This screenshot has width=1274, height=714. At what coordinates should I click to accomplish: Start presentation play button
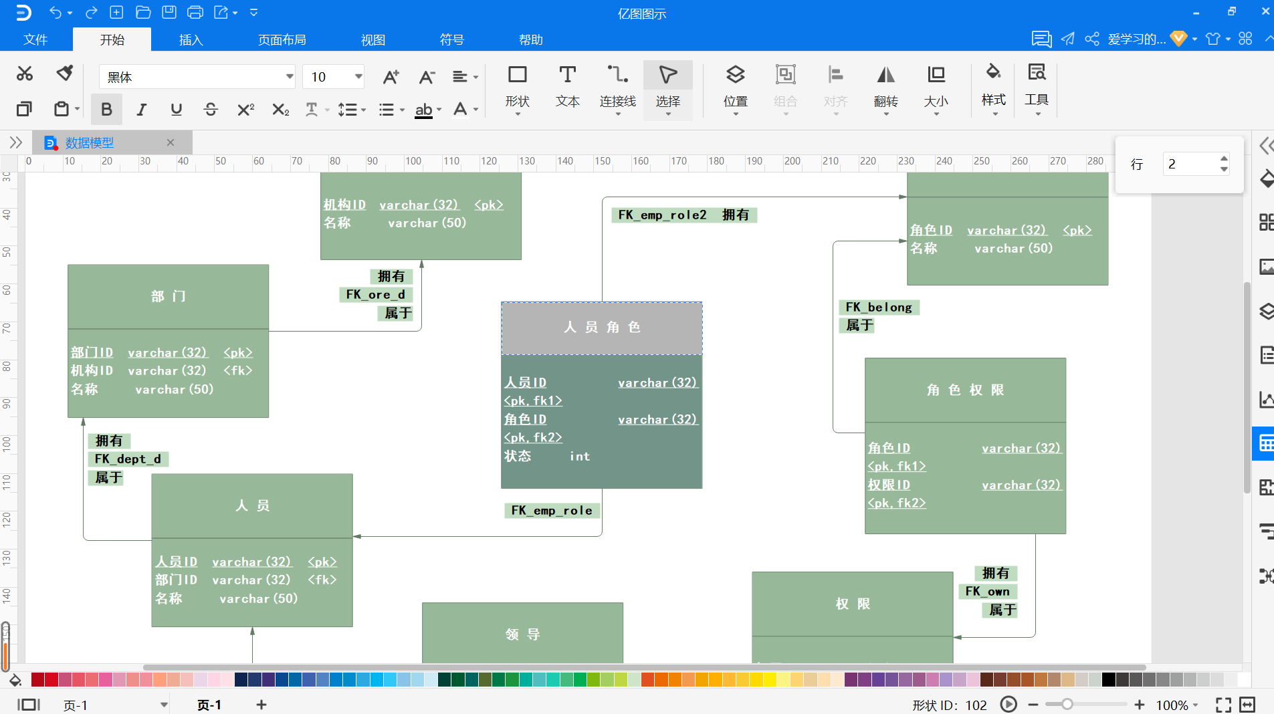click(1008, 704)
